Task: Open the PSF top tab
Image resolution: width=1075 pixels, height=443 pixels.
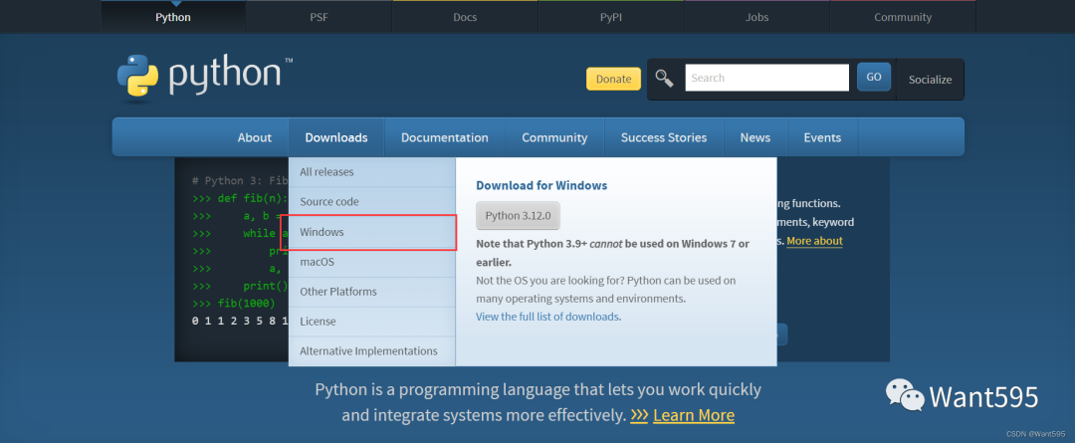Action: [x=319, y=17]
